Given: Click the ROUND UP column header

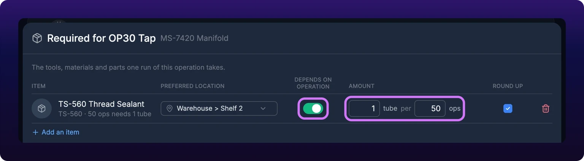Looking at the screenshot, I should [508, 86].
